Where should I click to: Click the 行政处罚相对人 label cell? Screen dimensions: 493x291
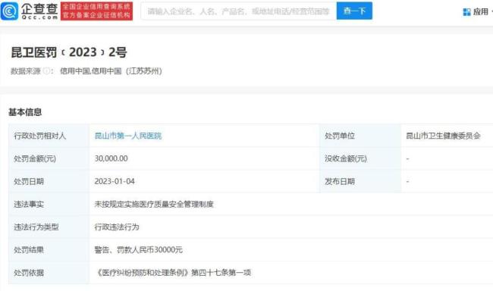tap(49, 136)
